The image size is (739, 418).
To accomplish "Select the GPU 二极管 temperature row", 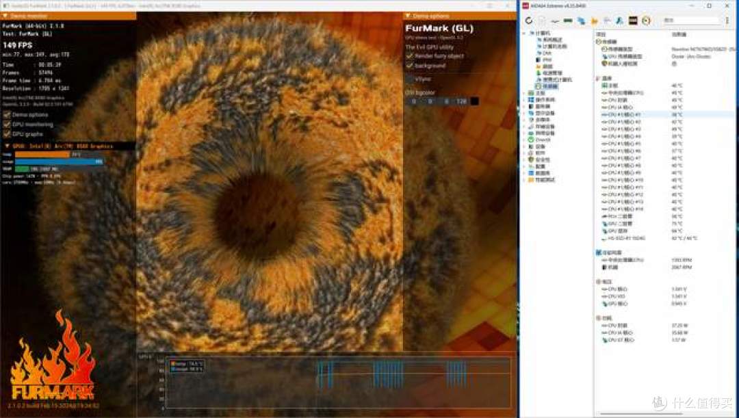I will tap(664, 224).
